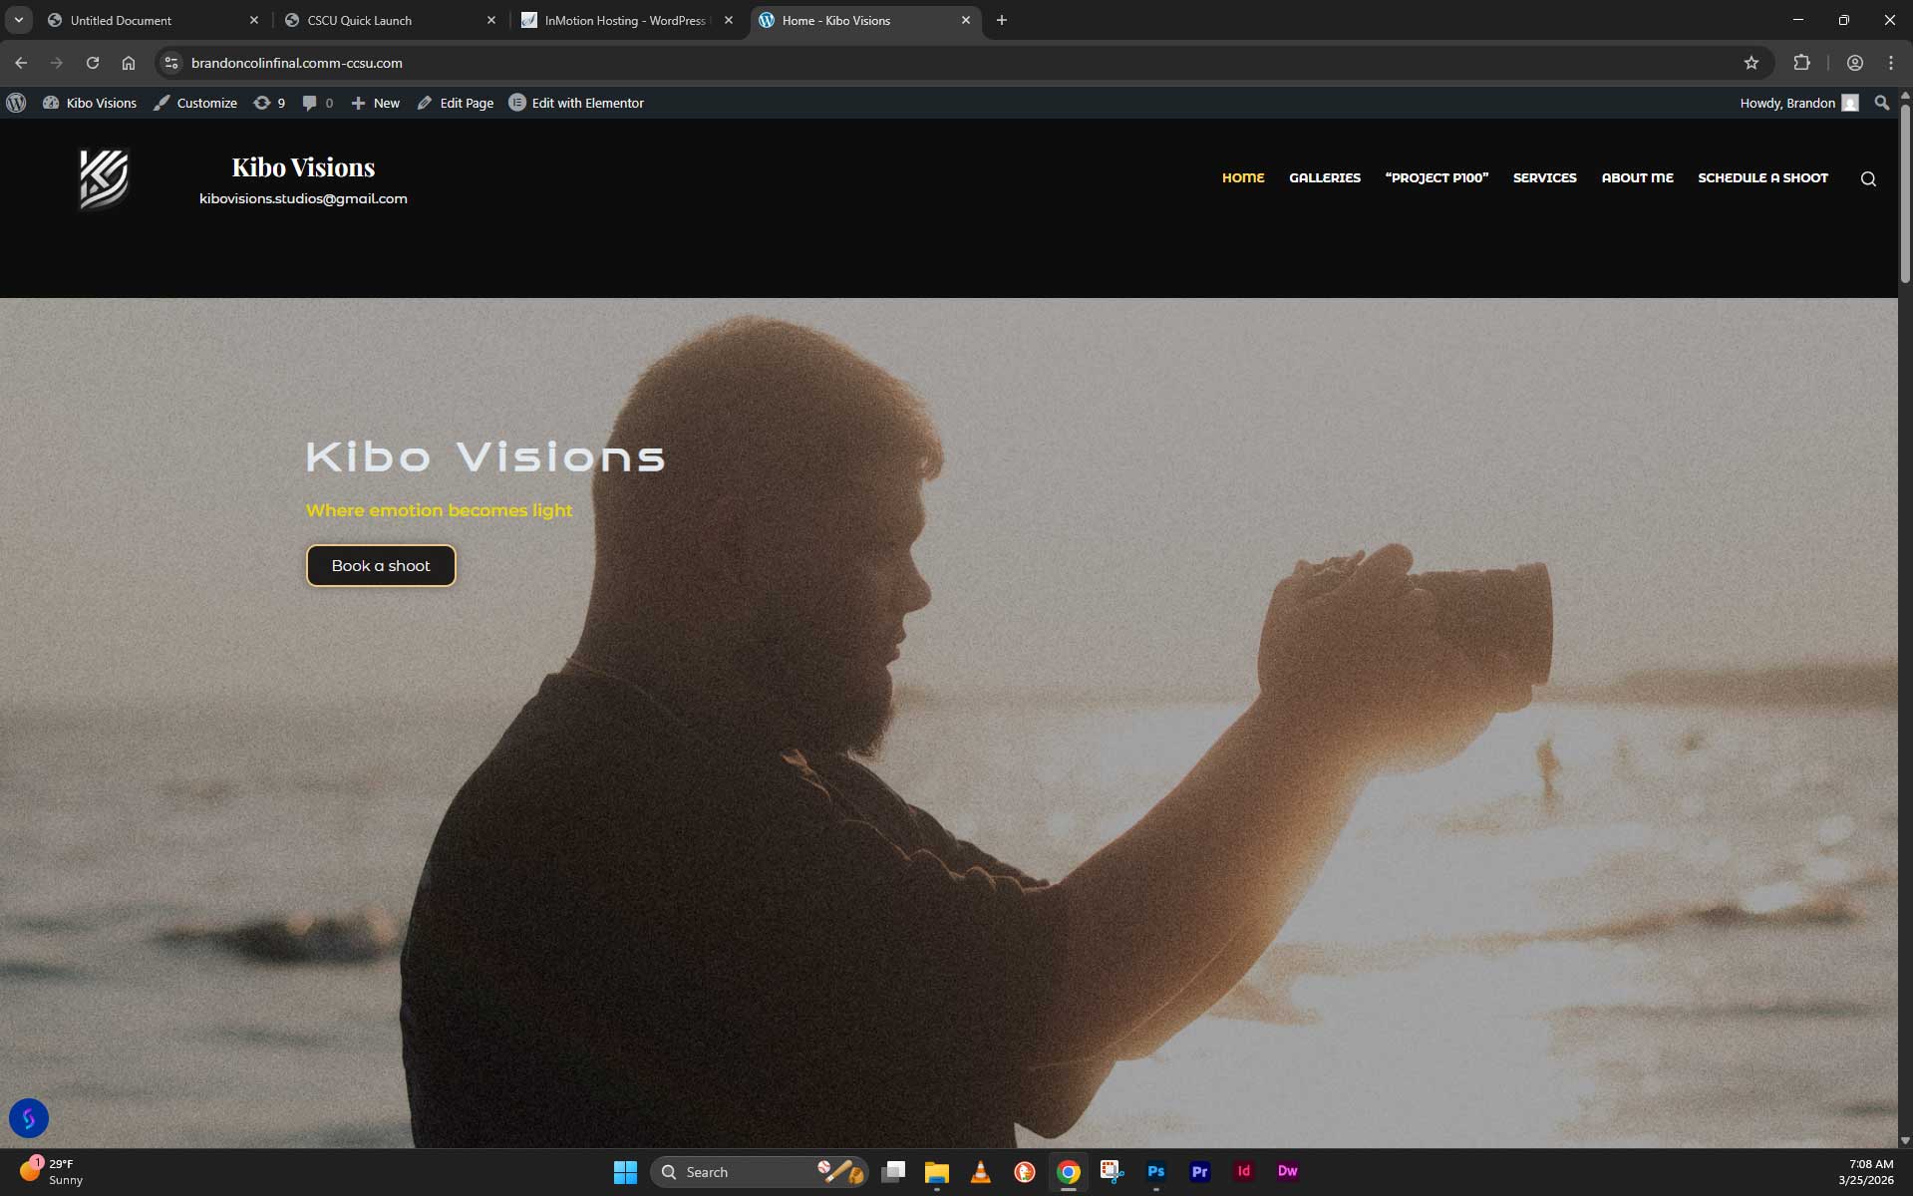Open the site search in the header

(1868, 178)
